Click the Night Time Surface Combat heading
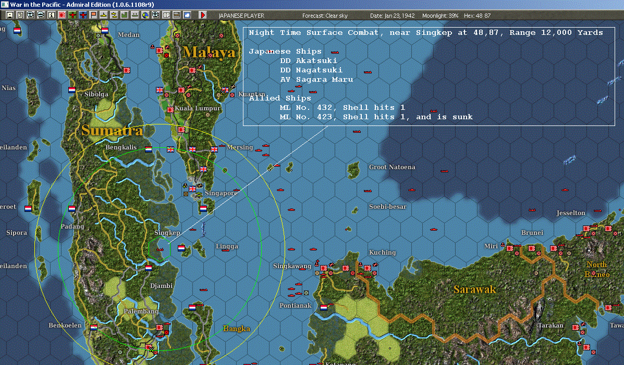 [426, 33]
